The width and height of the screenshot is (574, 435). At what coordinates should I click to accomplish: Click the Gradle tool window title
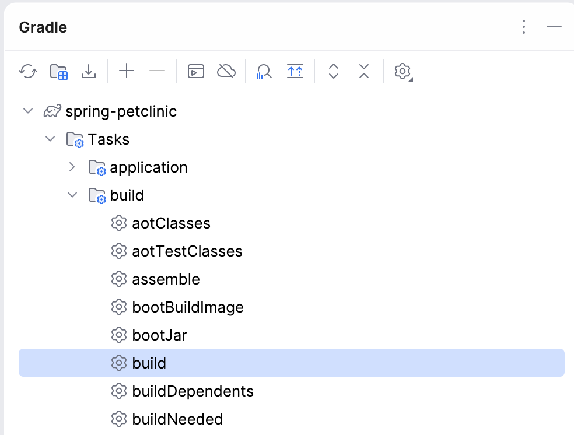coord(43,27)
